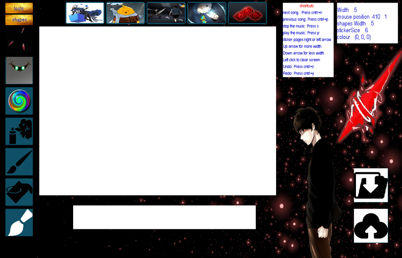Viewport: 402px width, 258px height.
Task: Click the 'Redo: Press cntrl+y' line
Action: point(298,73)
